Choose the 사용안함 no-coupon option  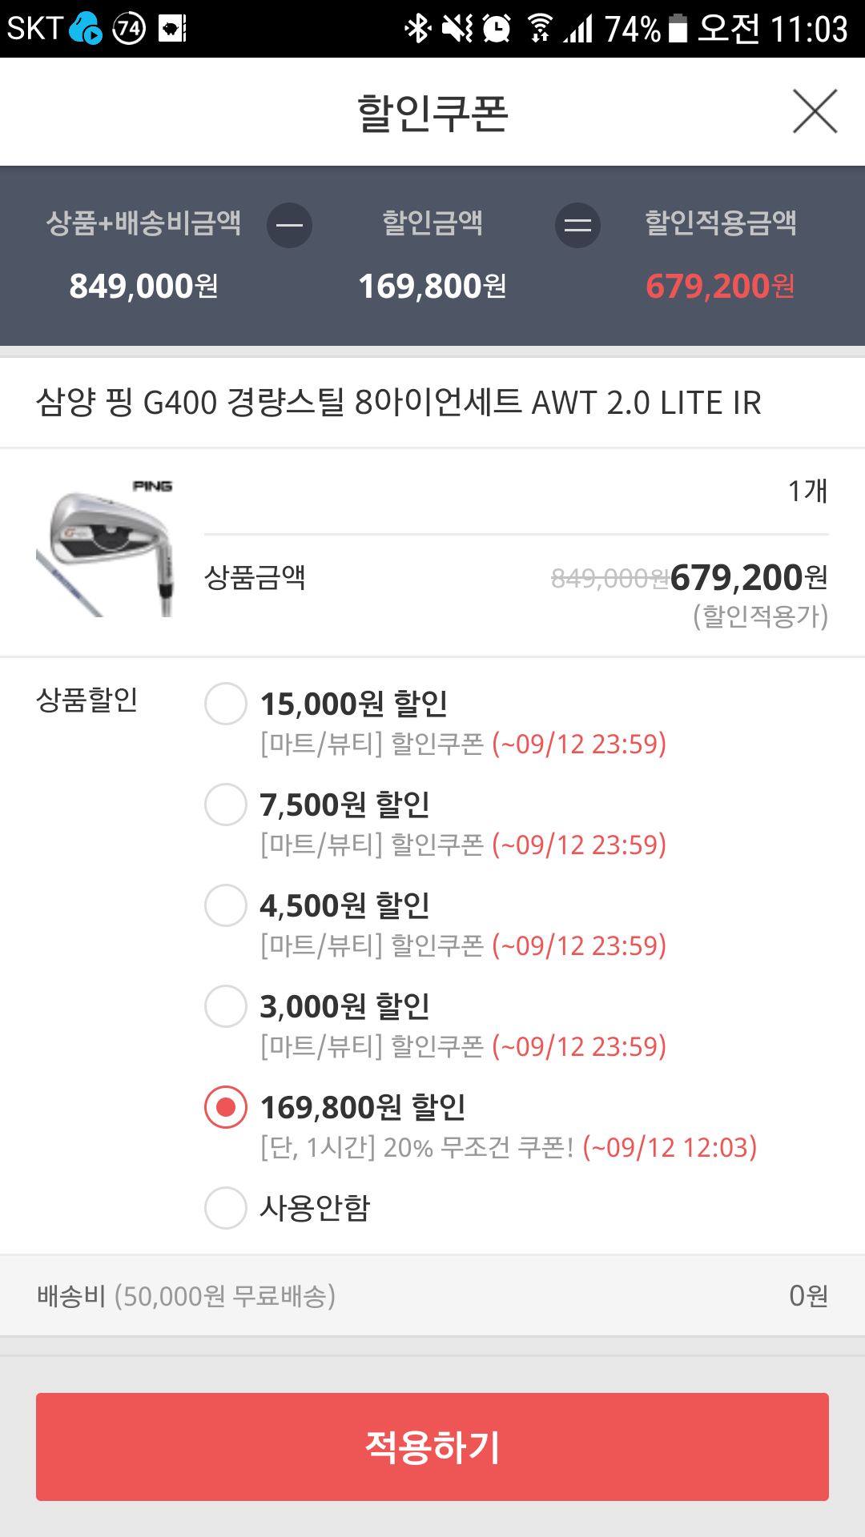click(x=226, y=1208)
